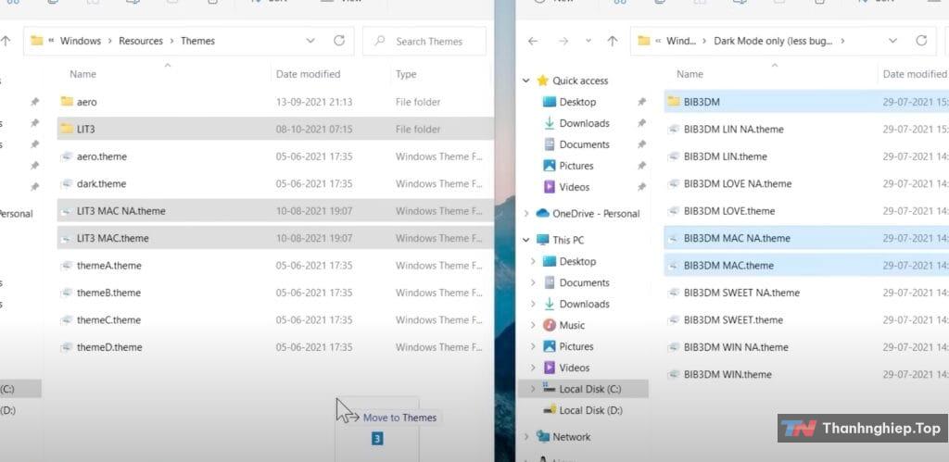Screen dimensions: 949x462
Task: Open the Music folder in sidebar
Action: (x=572, y=325)
